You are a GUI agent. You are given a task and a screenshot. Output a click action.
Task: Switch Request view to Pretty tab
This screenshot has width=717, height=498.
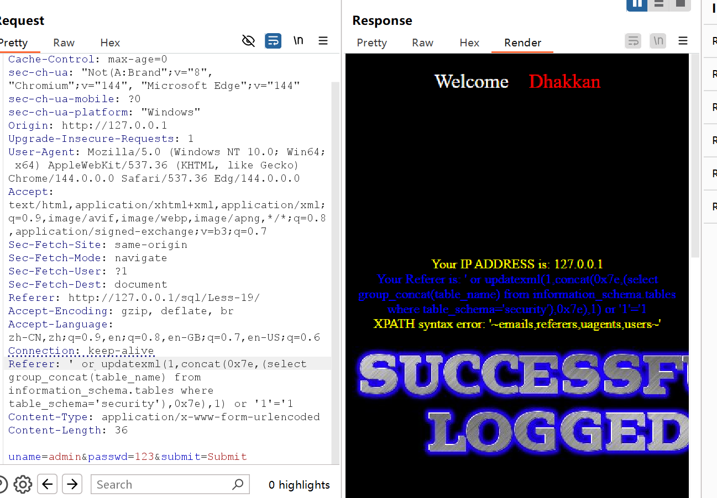[x=13, y=43]
